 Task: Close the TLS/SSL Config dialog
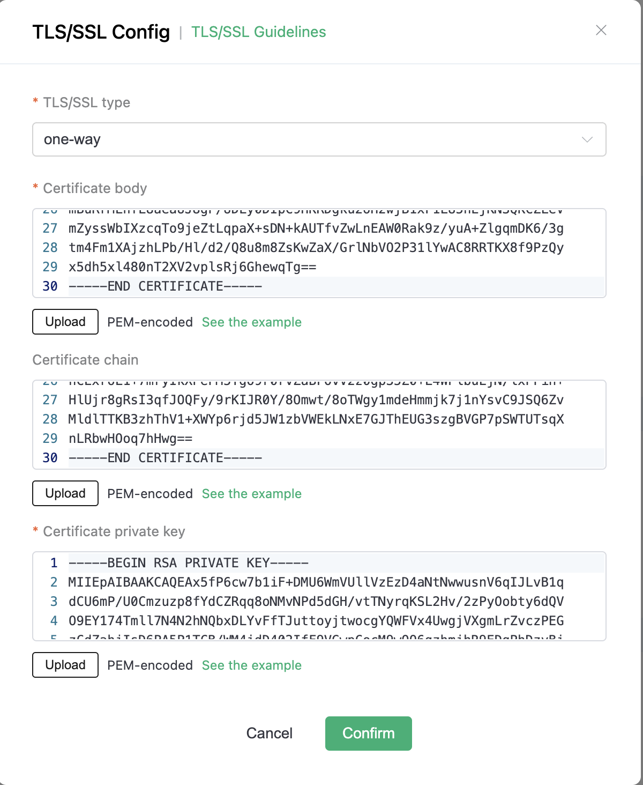coord(601,31)
